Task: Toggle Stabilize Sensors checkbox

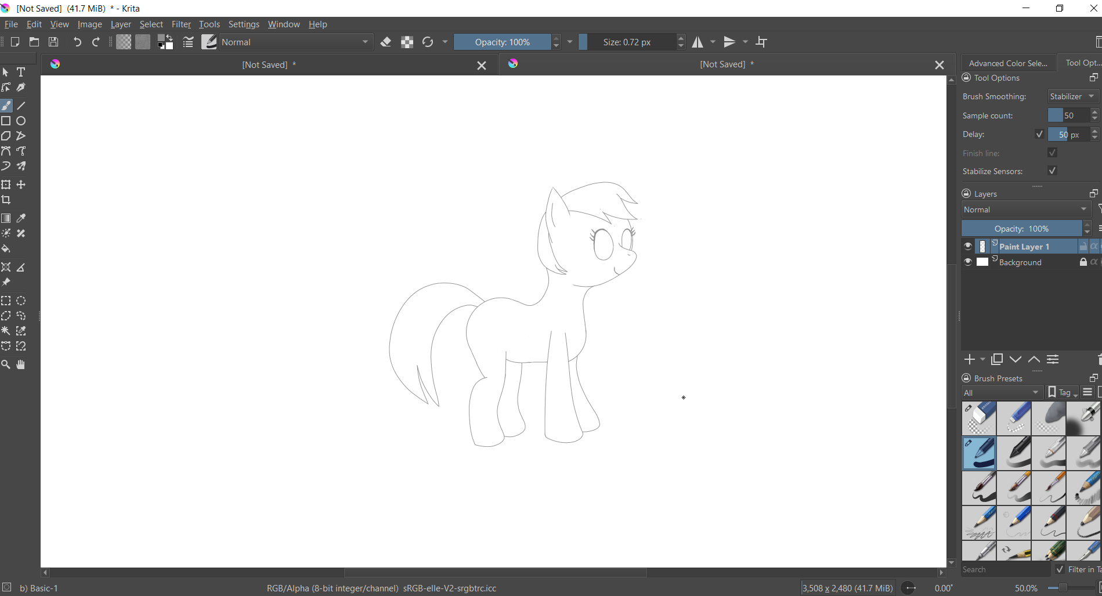Action: click(x=1052, y=171)
